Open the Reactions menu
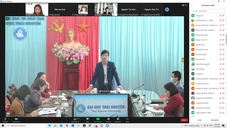Screen dimensions: 227x128 pos(118,120)
